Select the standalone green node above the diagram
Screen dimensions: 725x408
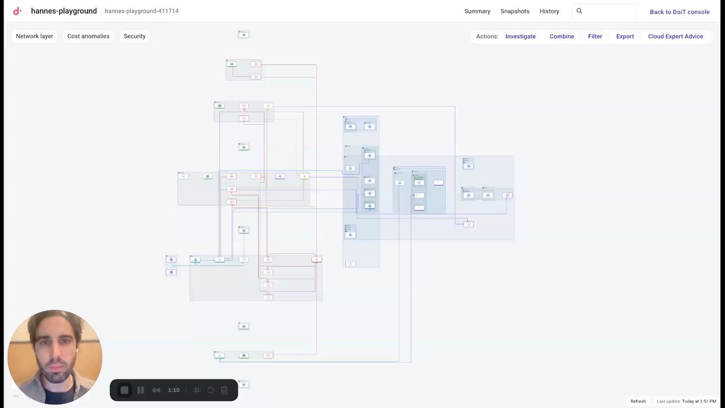pos(244,35)
